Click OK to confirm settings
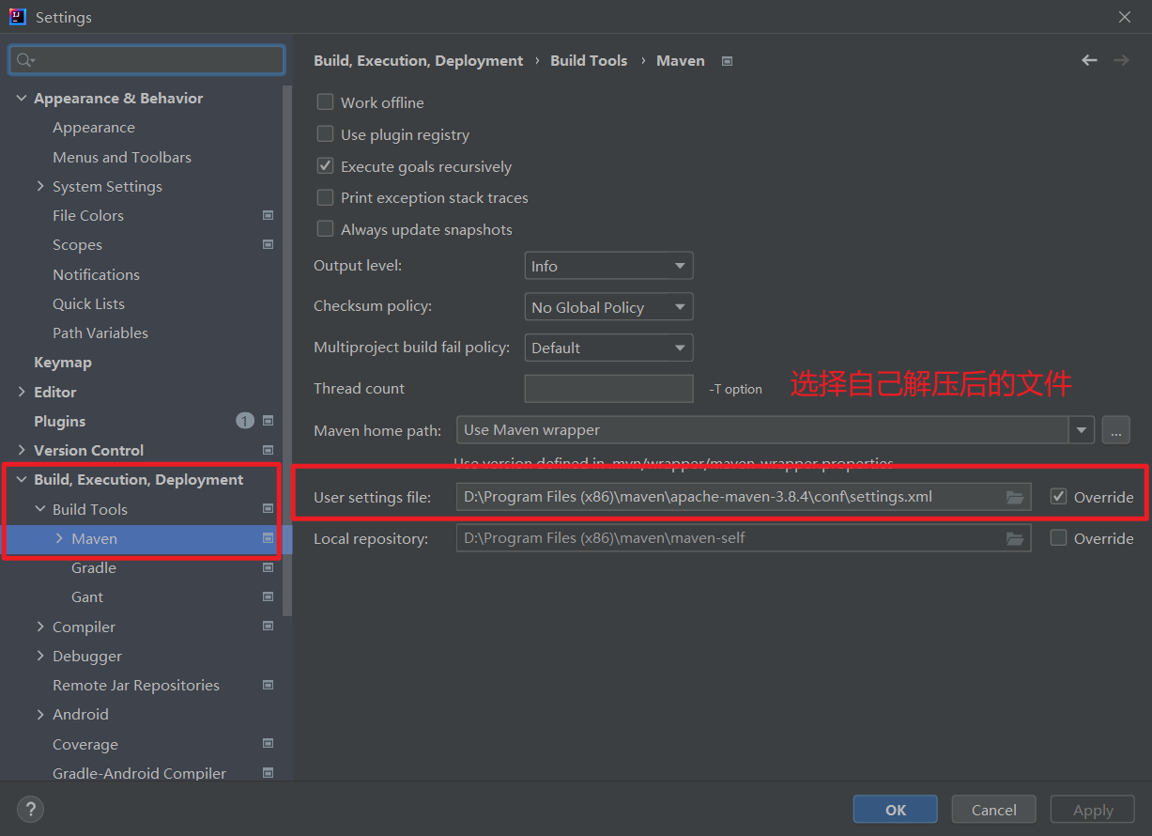Viewport: 1152px width, 836px height. (896, 810)
